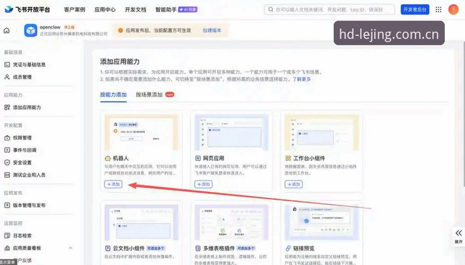465x265 pixels.
Task: Click the 网页应用 preview thumbnail
Action: pos(231,133)
